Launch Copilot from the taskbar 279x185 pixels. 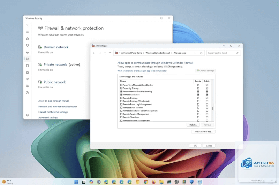(x=91, y=182)
